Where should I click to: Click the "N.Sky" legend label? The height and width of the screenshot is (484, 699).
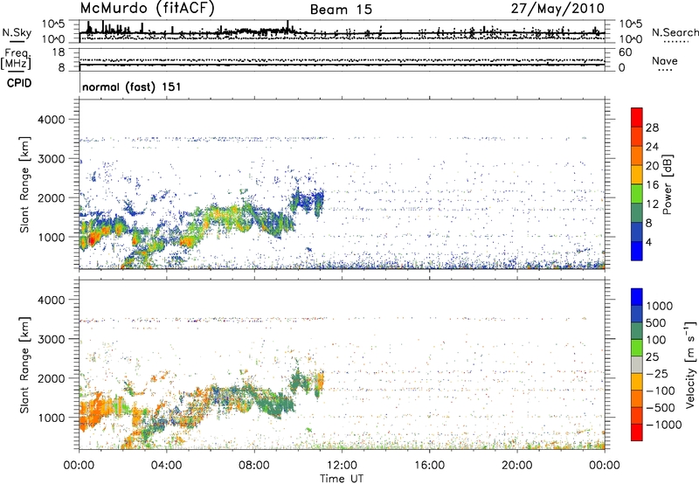(17, 32)
